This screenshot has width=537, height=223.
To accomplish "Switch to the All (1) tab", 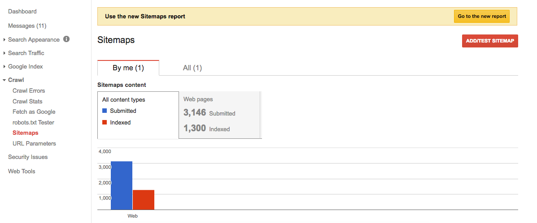I will (x=192, y=68).
